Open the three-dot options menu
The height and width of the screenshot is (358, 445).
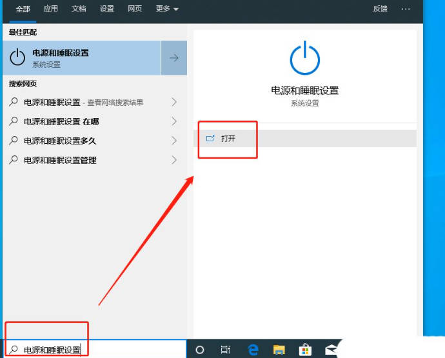(406, 9)
